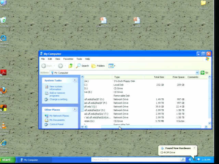The width and height of the screenshot is (219, 164).
Task: Open the View menu
Action: (57, 59)
